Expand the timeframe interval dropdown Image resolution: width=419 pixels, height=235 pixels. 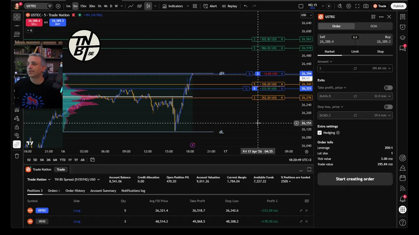tap(122, 6)
